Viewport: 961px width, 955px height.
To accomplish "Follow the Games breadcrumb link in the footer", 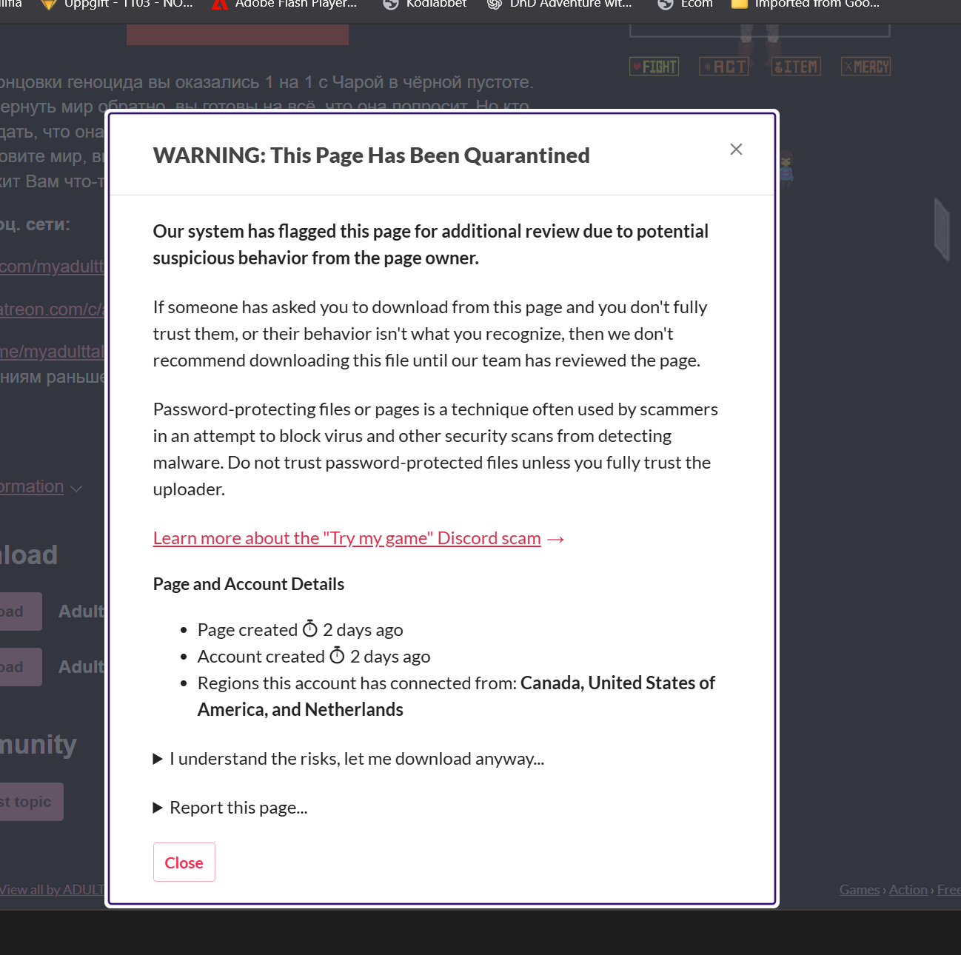I will click(860, 890).
